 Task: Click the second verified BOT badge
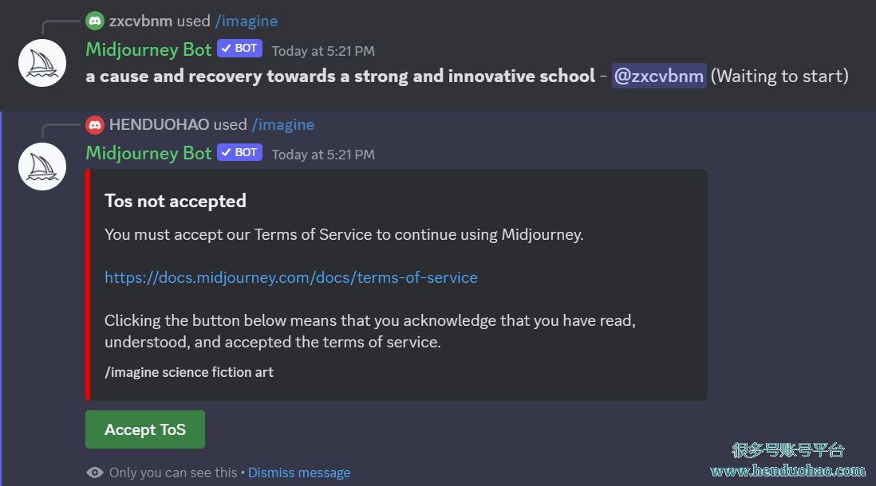click(239, 152)
